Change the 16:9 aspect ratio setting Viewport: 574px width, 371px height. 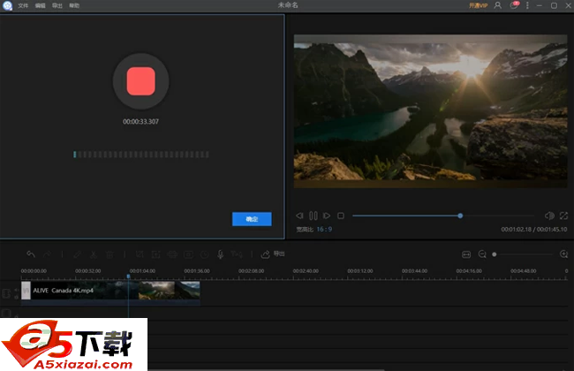tap(325, 229)
